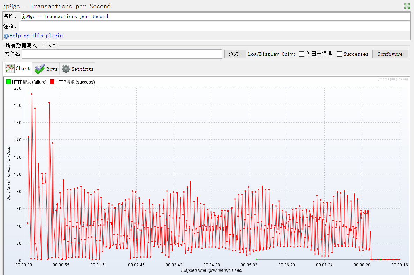This screenshot has width=414, height=275.
Task: Focus the 名称 name text field
Action: 215,16
